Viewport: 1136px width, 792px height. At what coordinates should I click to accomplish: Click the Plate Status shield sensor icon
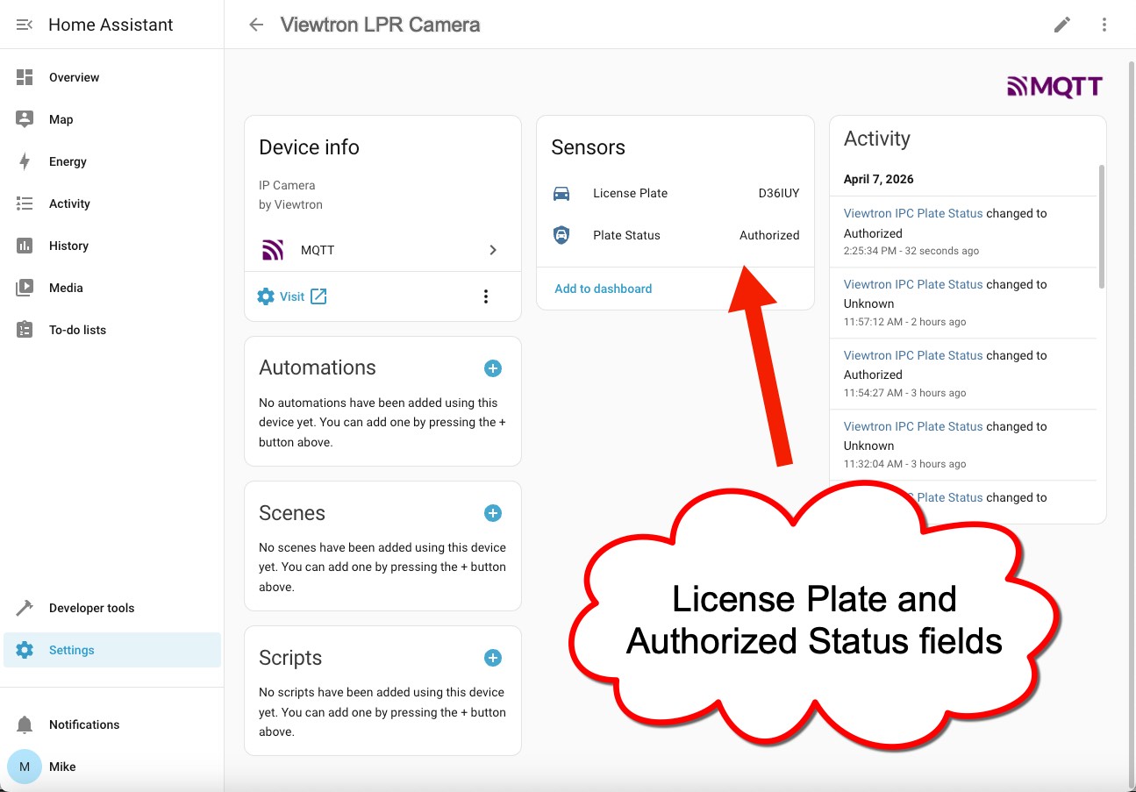562,235
